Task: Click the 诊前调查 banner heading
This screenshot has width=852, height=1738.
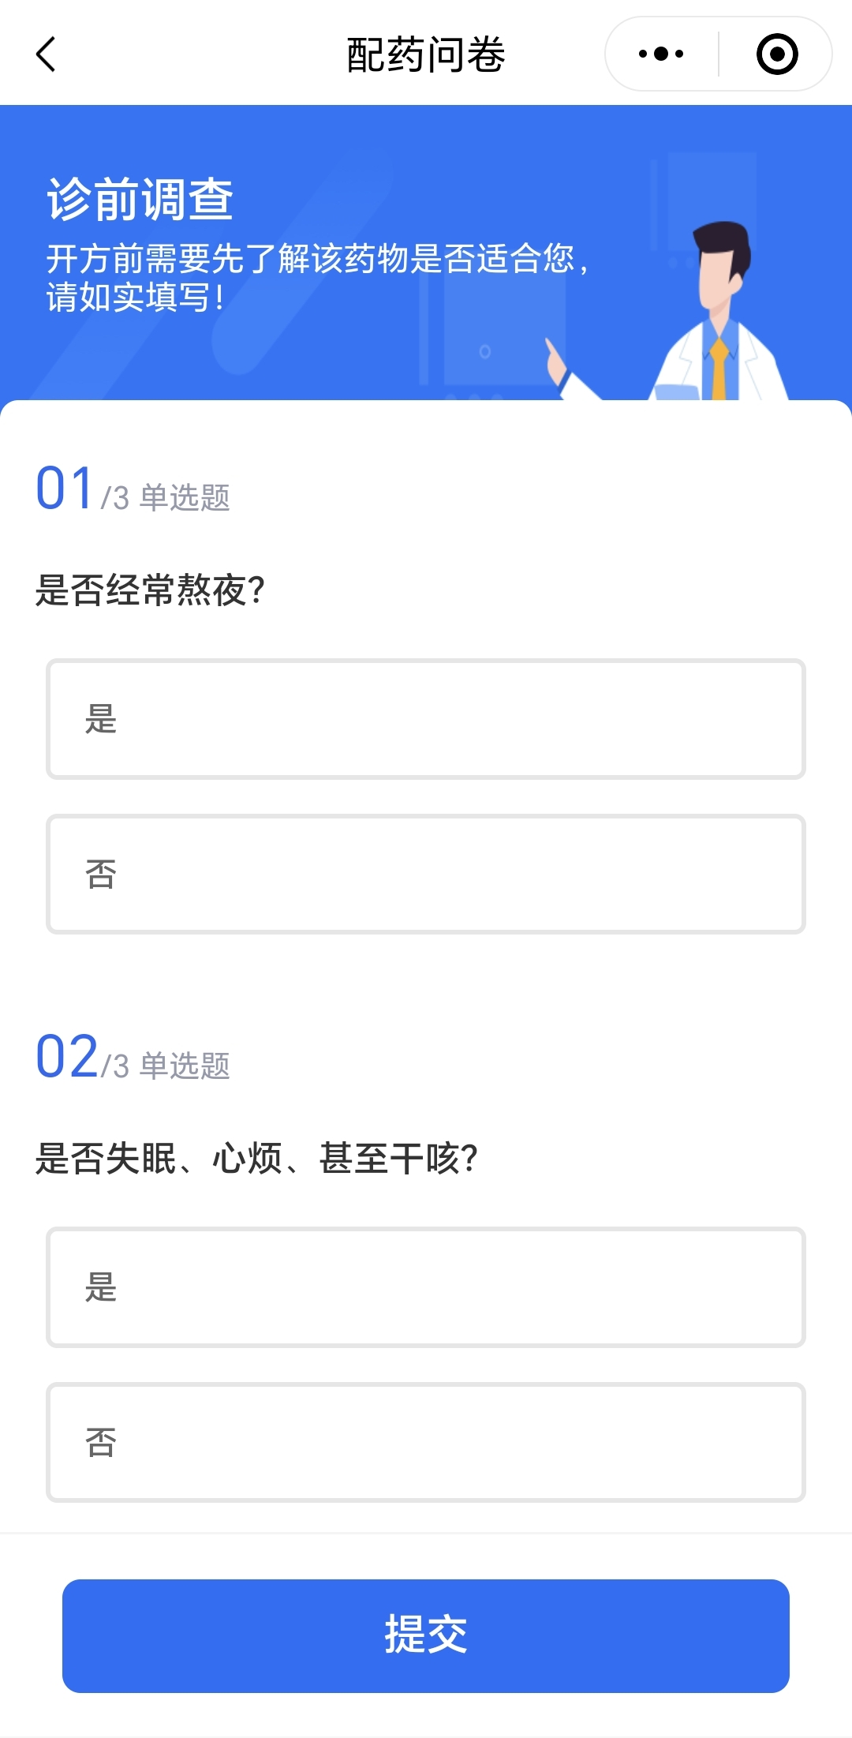Action: [x=140, y=199]
